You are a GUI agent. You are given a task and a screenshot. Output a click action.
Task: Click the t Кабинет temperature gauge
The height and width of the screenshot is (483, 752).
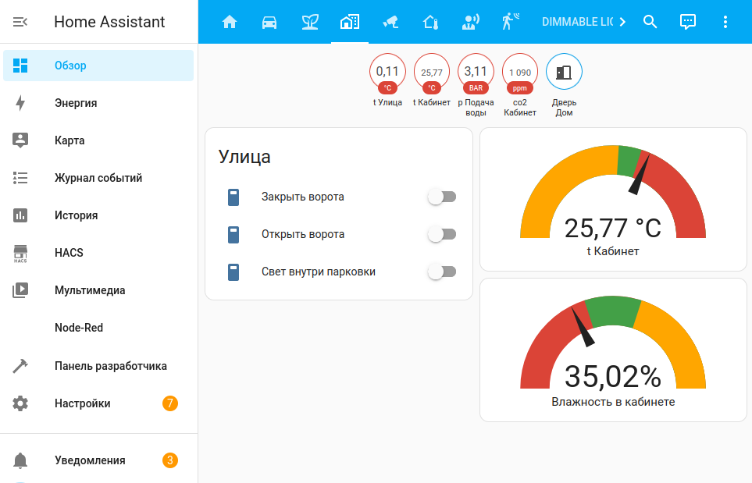tap(612, 201)
